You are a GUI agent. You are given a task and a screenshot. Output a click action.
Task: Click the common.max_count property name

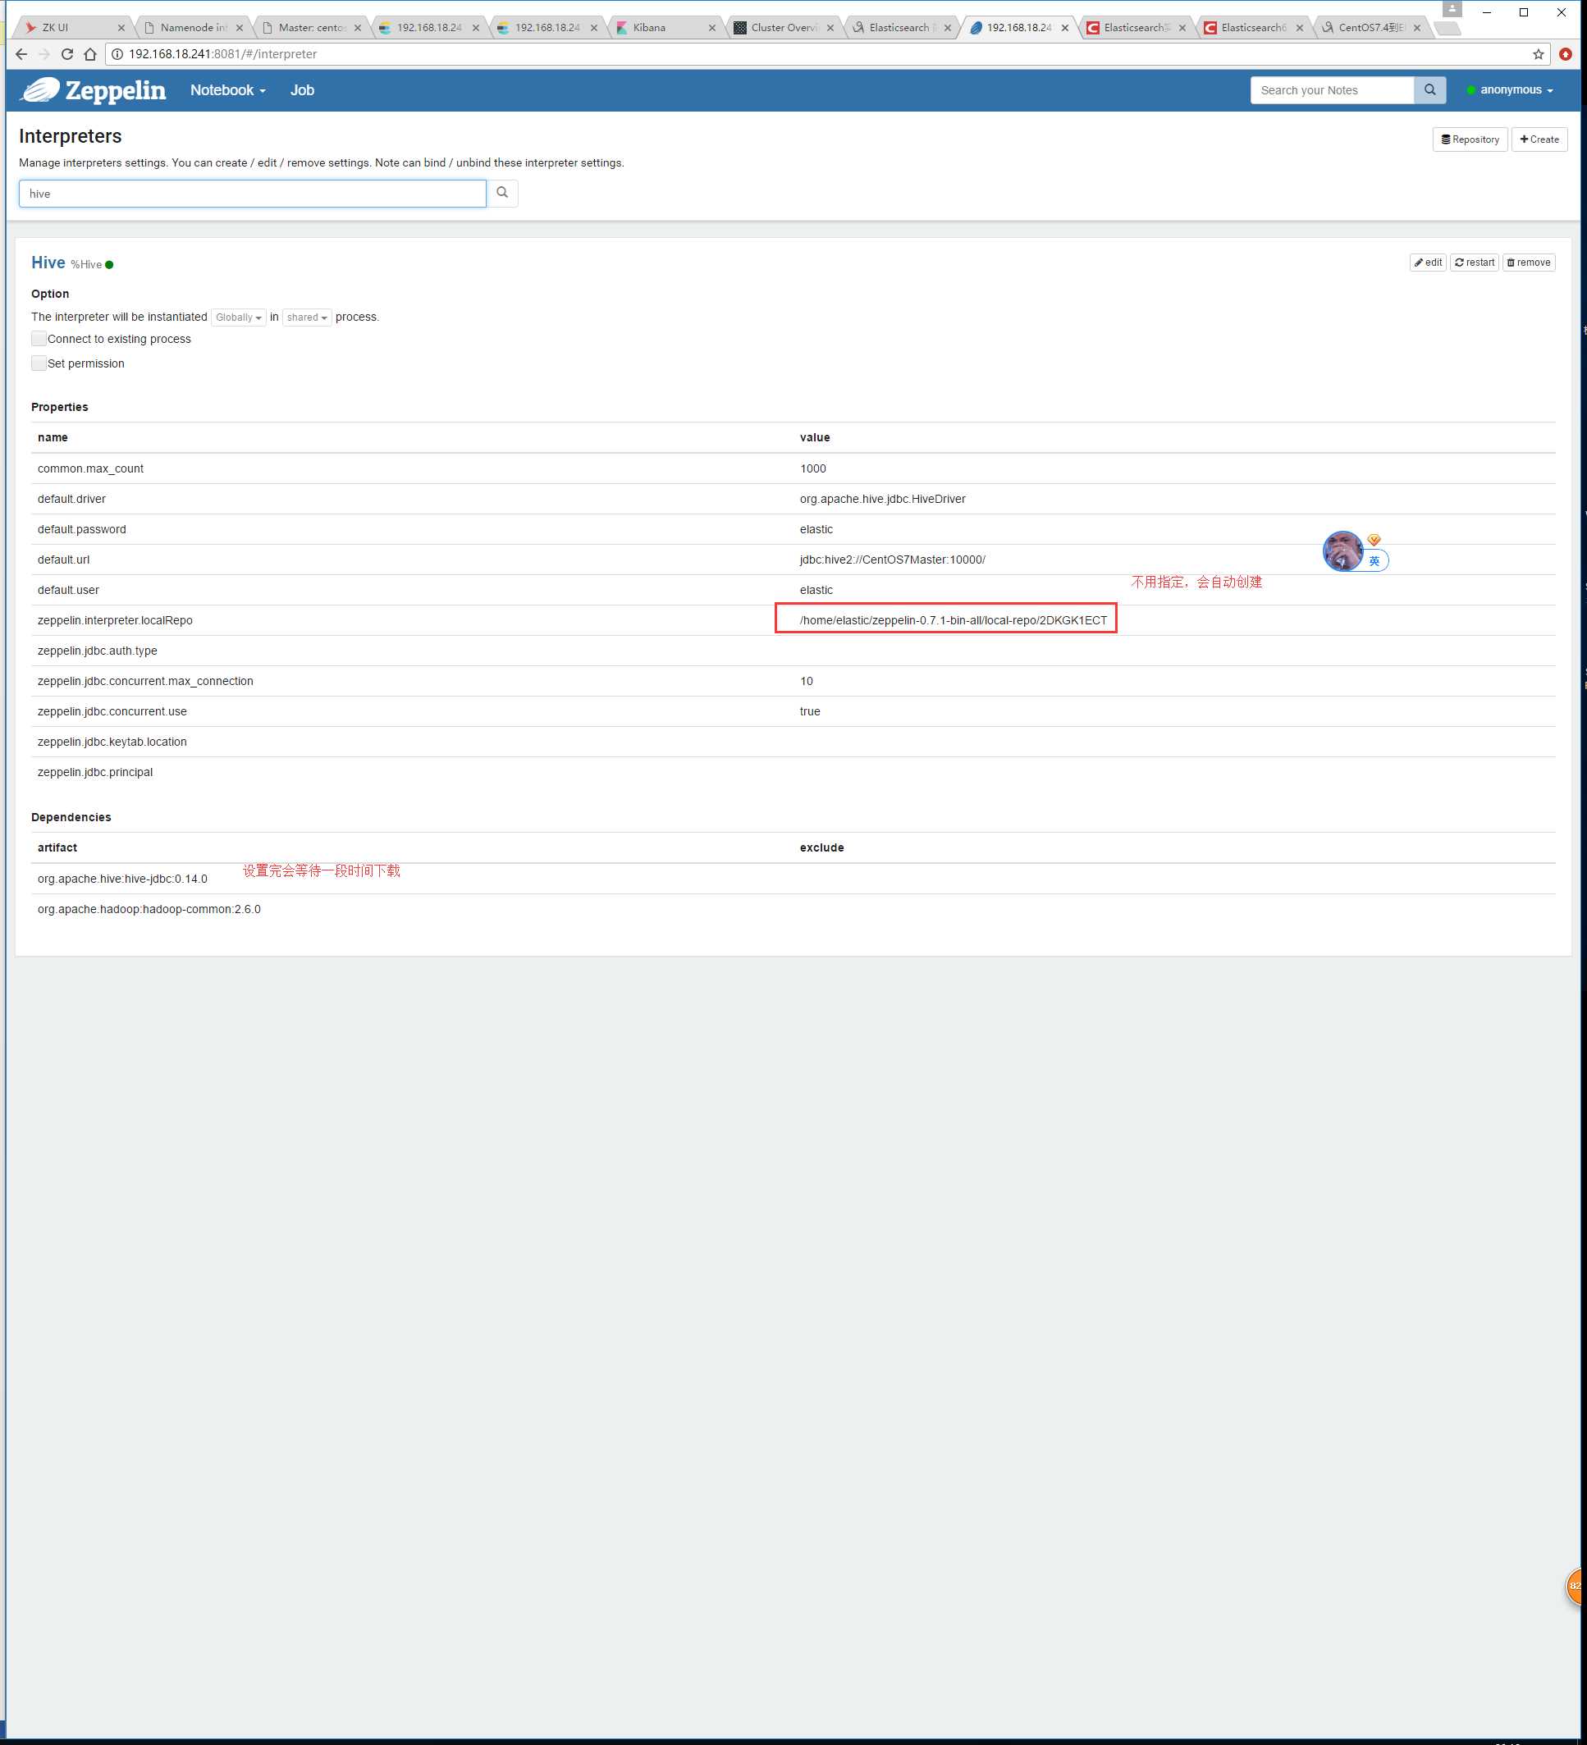click(90, 468)
